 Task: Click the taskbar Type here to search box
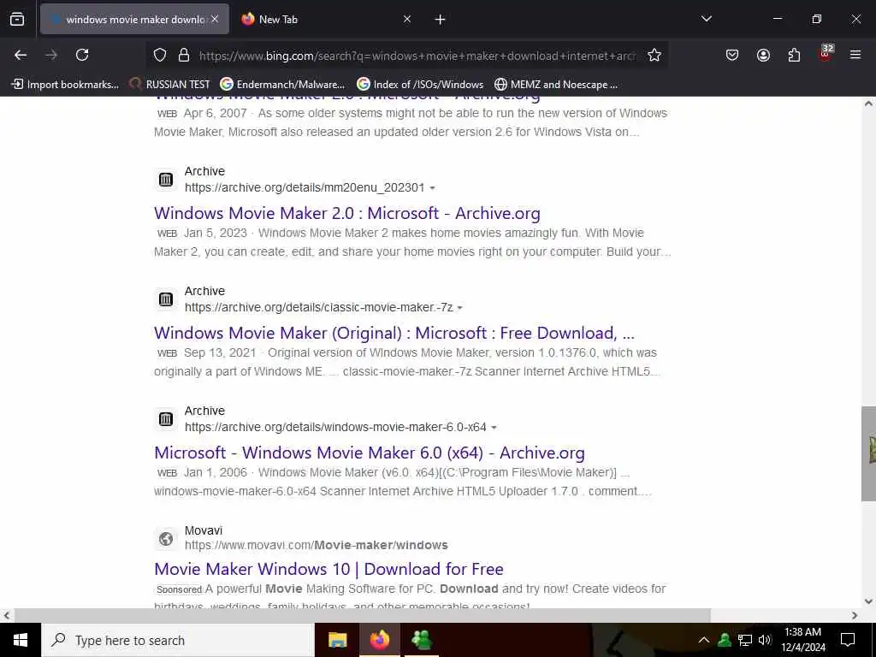click(178, 640)
